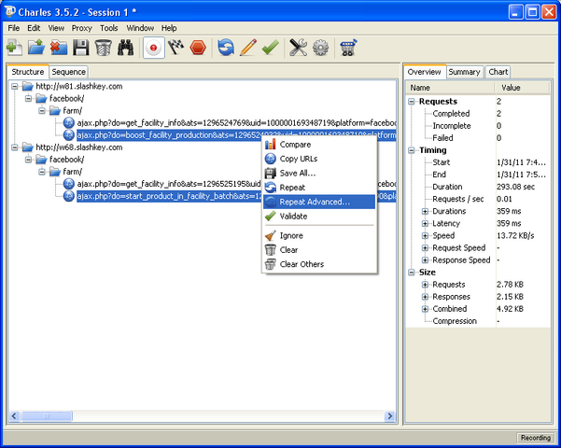Open the Tools menu

click(x=109, y=28)
